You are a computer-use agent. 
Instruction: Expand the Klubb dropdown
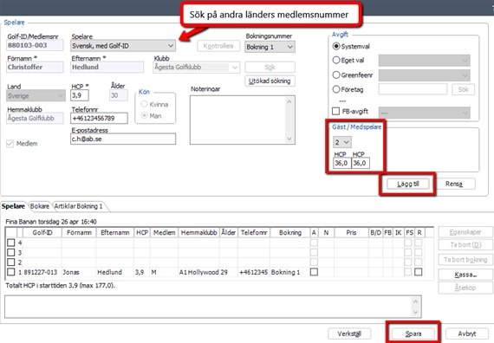point(235,67)
